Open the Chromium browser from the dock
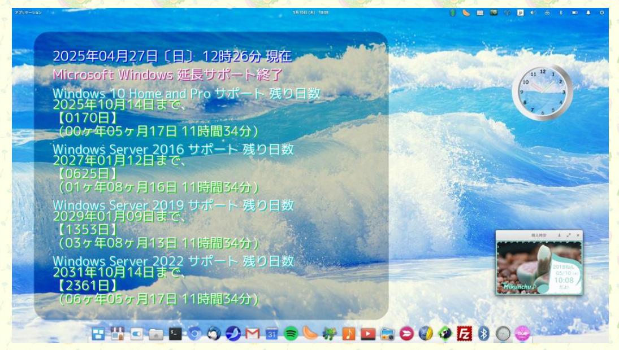 [x=194, y=334]
